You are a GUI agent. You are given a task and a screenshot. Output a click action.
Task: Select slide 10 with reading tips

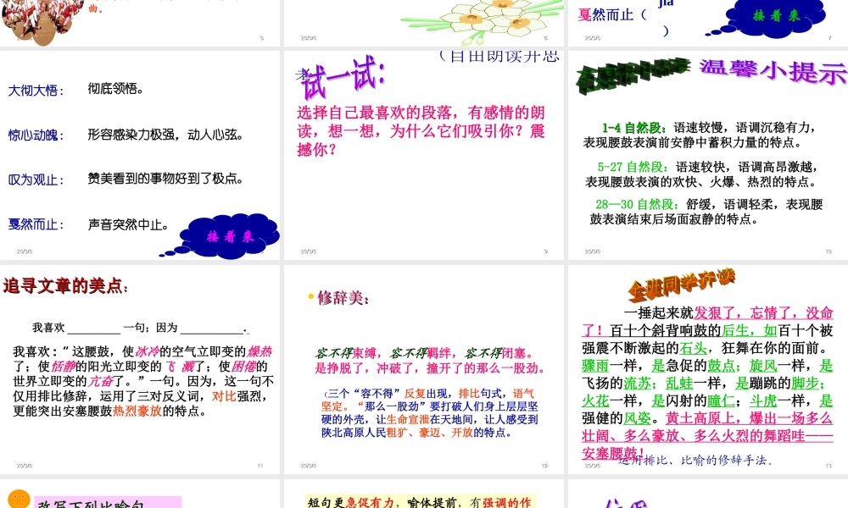(708, 155)
